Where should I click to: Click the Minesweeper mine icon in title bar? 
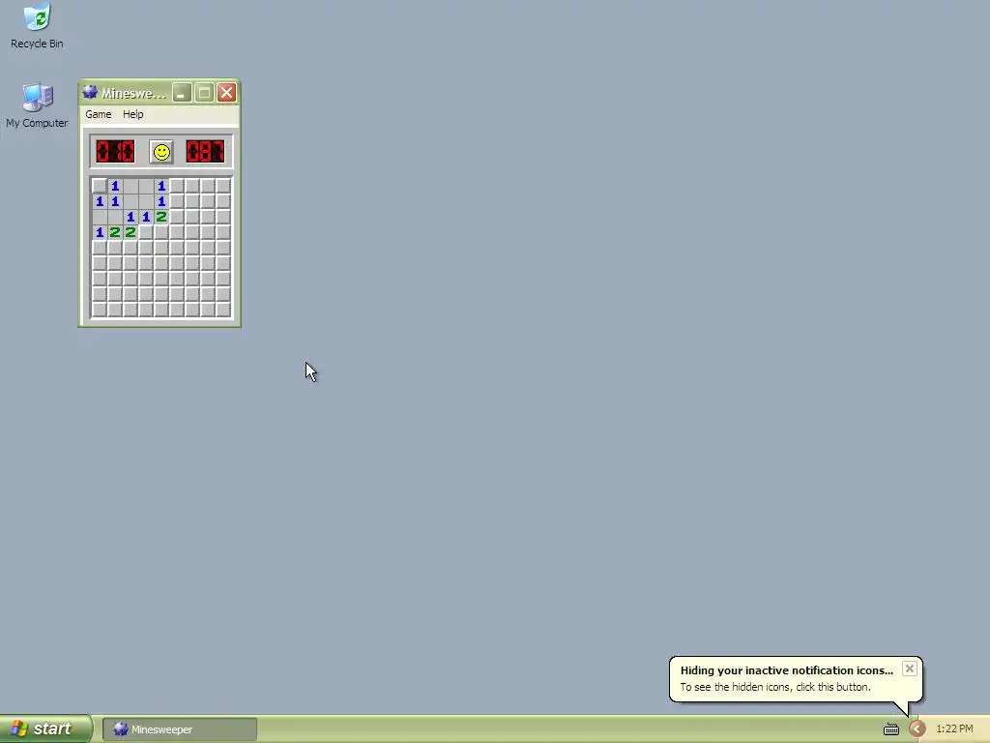(x=90, y=93)
